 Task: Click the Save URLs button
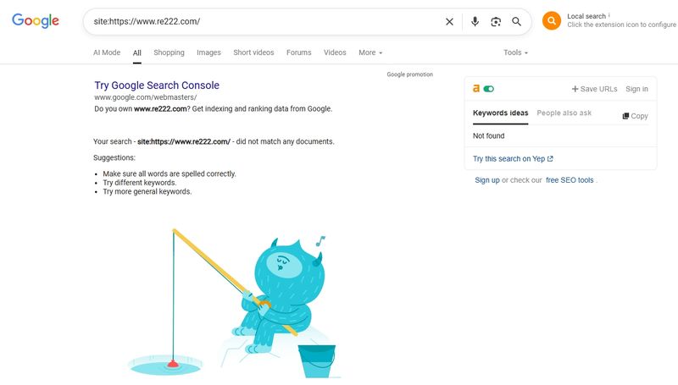tap(594, 89)
